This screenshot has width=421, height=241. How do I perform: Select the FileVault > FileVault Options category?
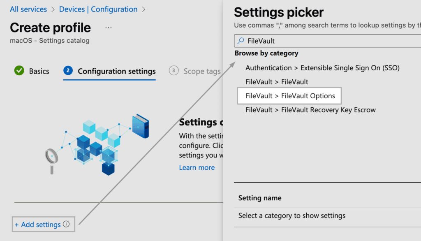[290, 96]
